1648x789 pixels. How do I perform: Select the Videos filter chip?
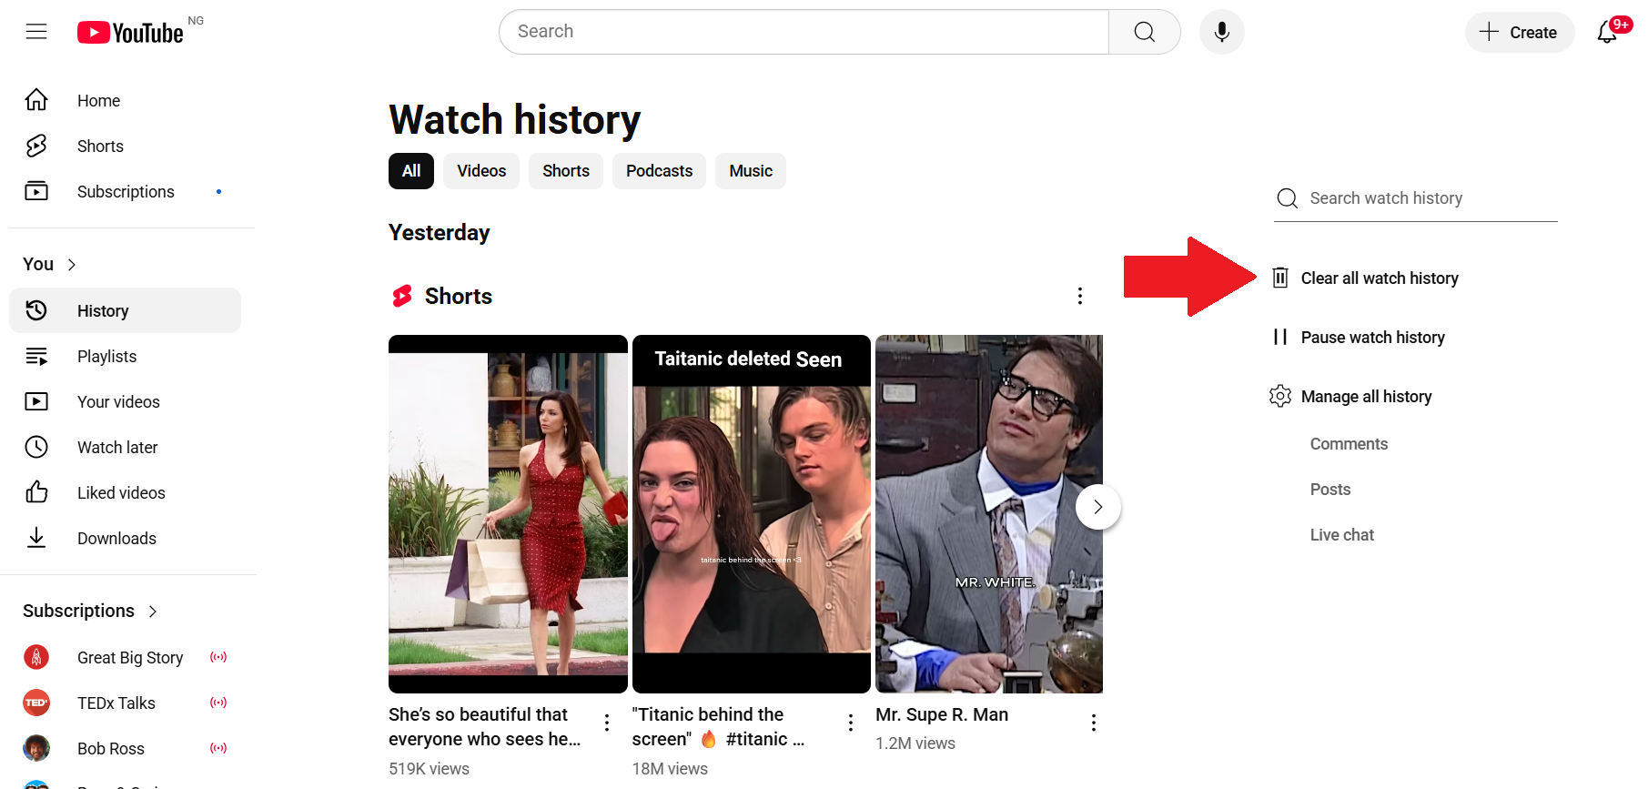tap(481, 171)
